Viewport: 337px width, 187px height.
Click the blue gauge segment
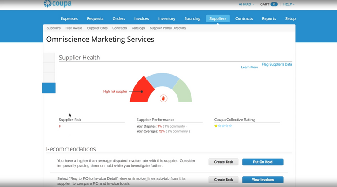(163, 80)
